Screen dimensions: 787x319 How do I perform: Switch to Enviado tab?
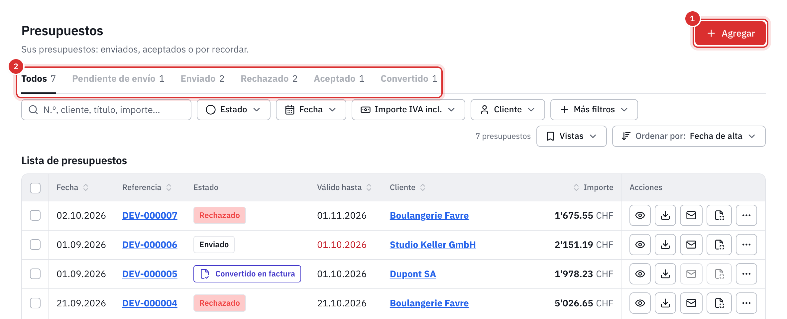(202, 79)
